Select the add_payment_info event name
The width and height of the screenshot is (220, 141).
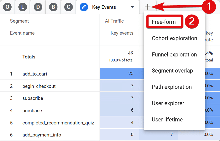pyautogui.click(x=42, y=135)
